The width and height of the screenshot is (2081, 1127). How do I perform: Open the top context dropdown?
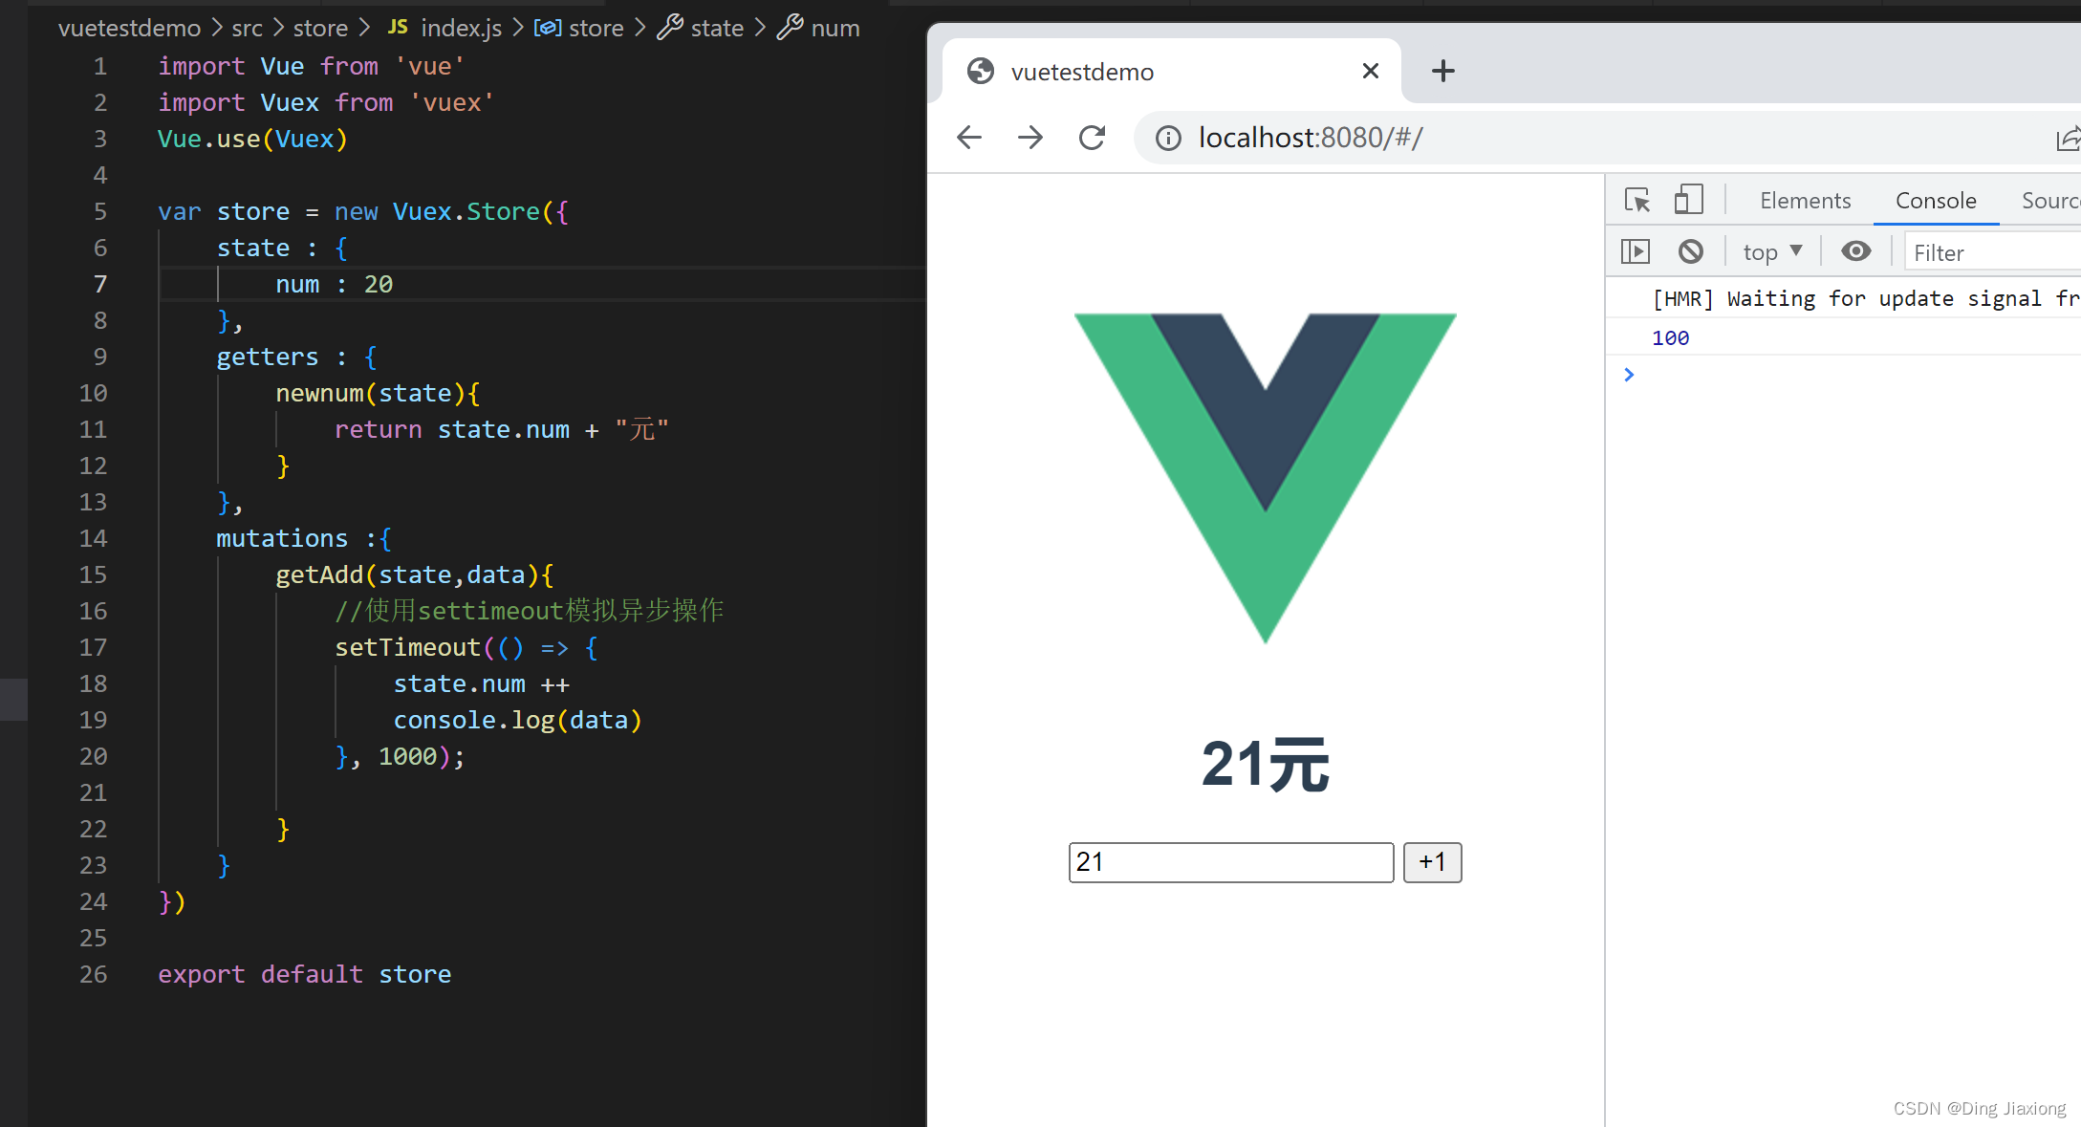[1772, 251]
